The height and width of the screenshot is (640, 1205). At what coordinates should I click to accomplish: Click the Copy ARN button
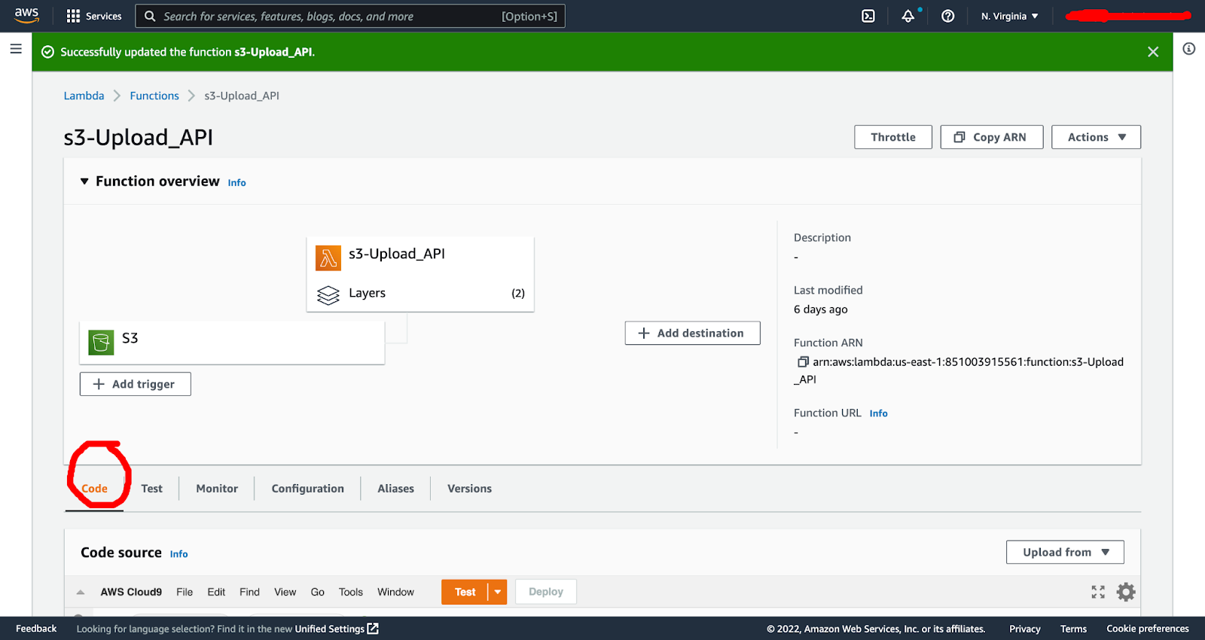point(991,137)
